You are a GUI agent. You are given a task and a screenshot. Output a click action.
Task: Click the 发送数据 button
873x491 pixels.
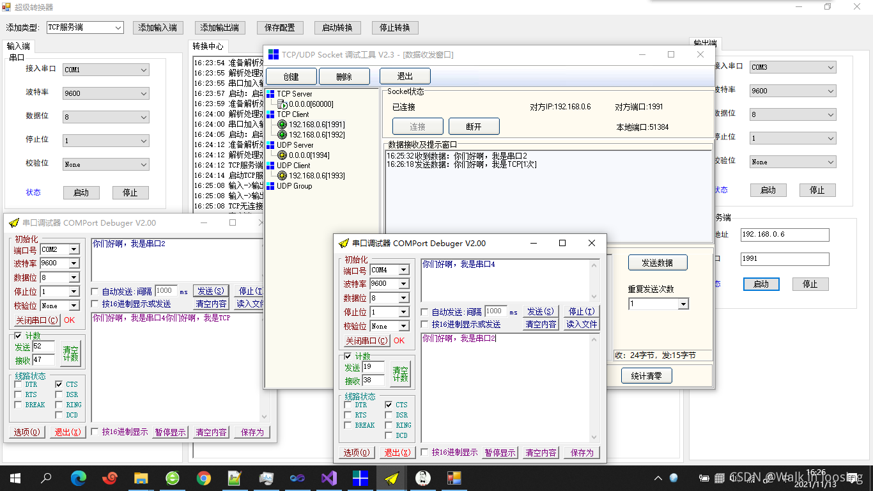click(658, 263)
